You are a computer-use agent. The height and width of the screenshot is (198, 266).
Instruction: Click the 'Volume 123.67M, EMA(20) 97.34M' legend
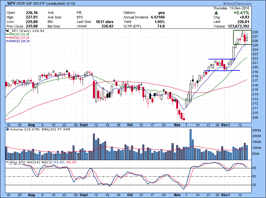40,129
